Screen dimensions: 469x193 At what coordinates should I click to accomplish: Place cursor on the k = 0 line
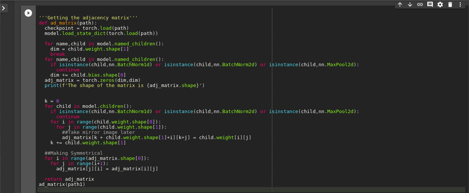[x=52, y=101]
